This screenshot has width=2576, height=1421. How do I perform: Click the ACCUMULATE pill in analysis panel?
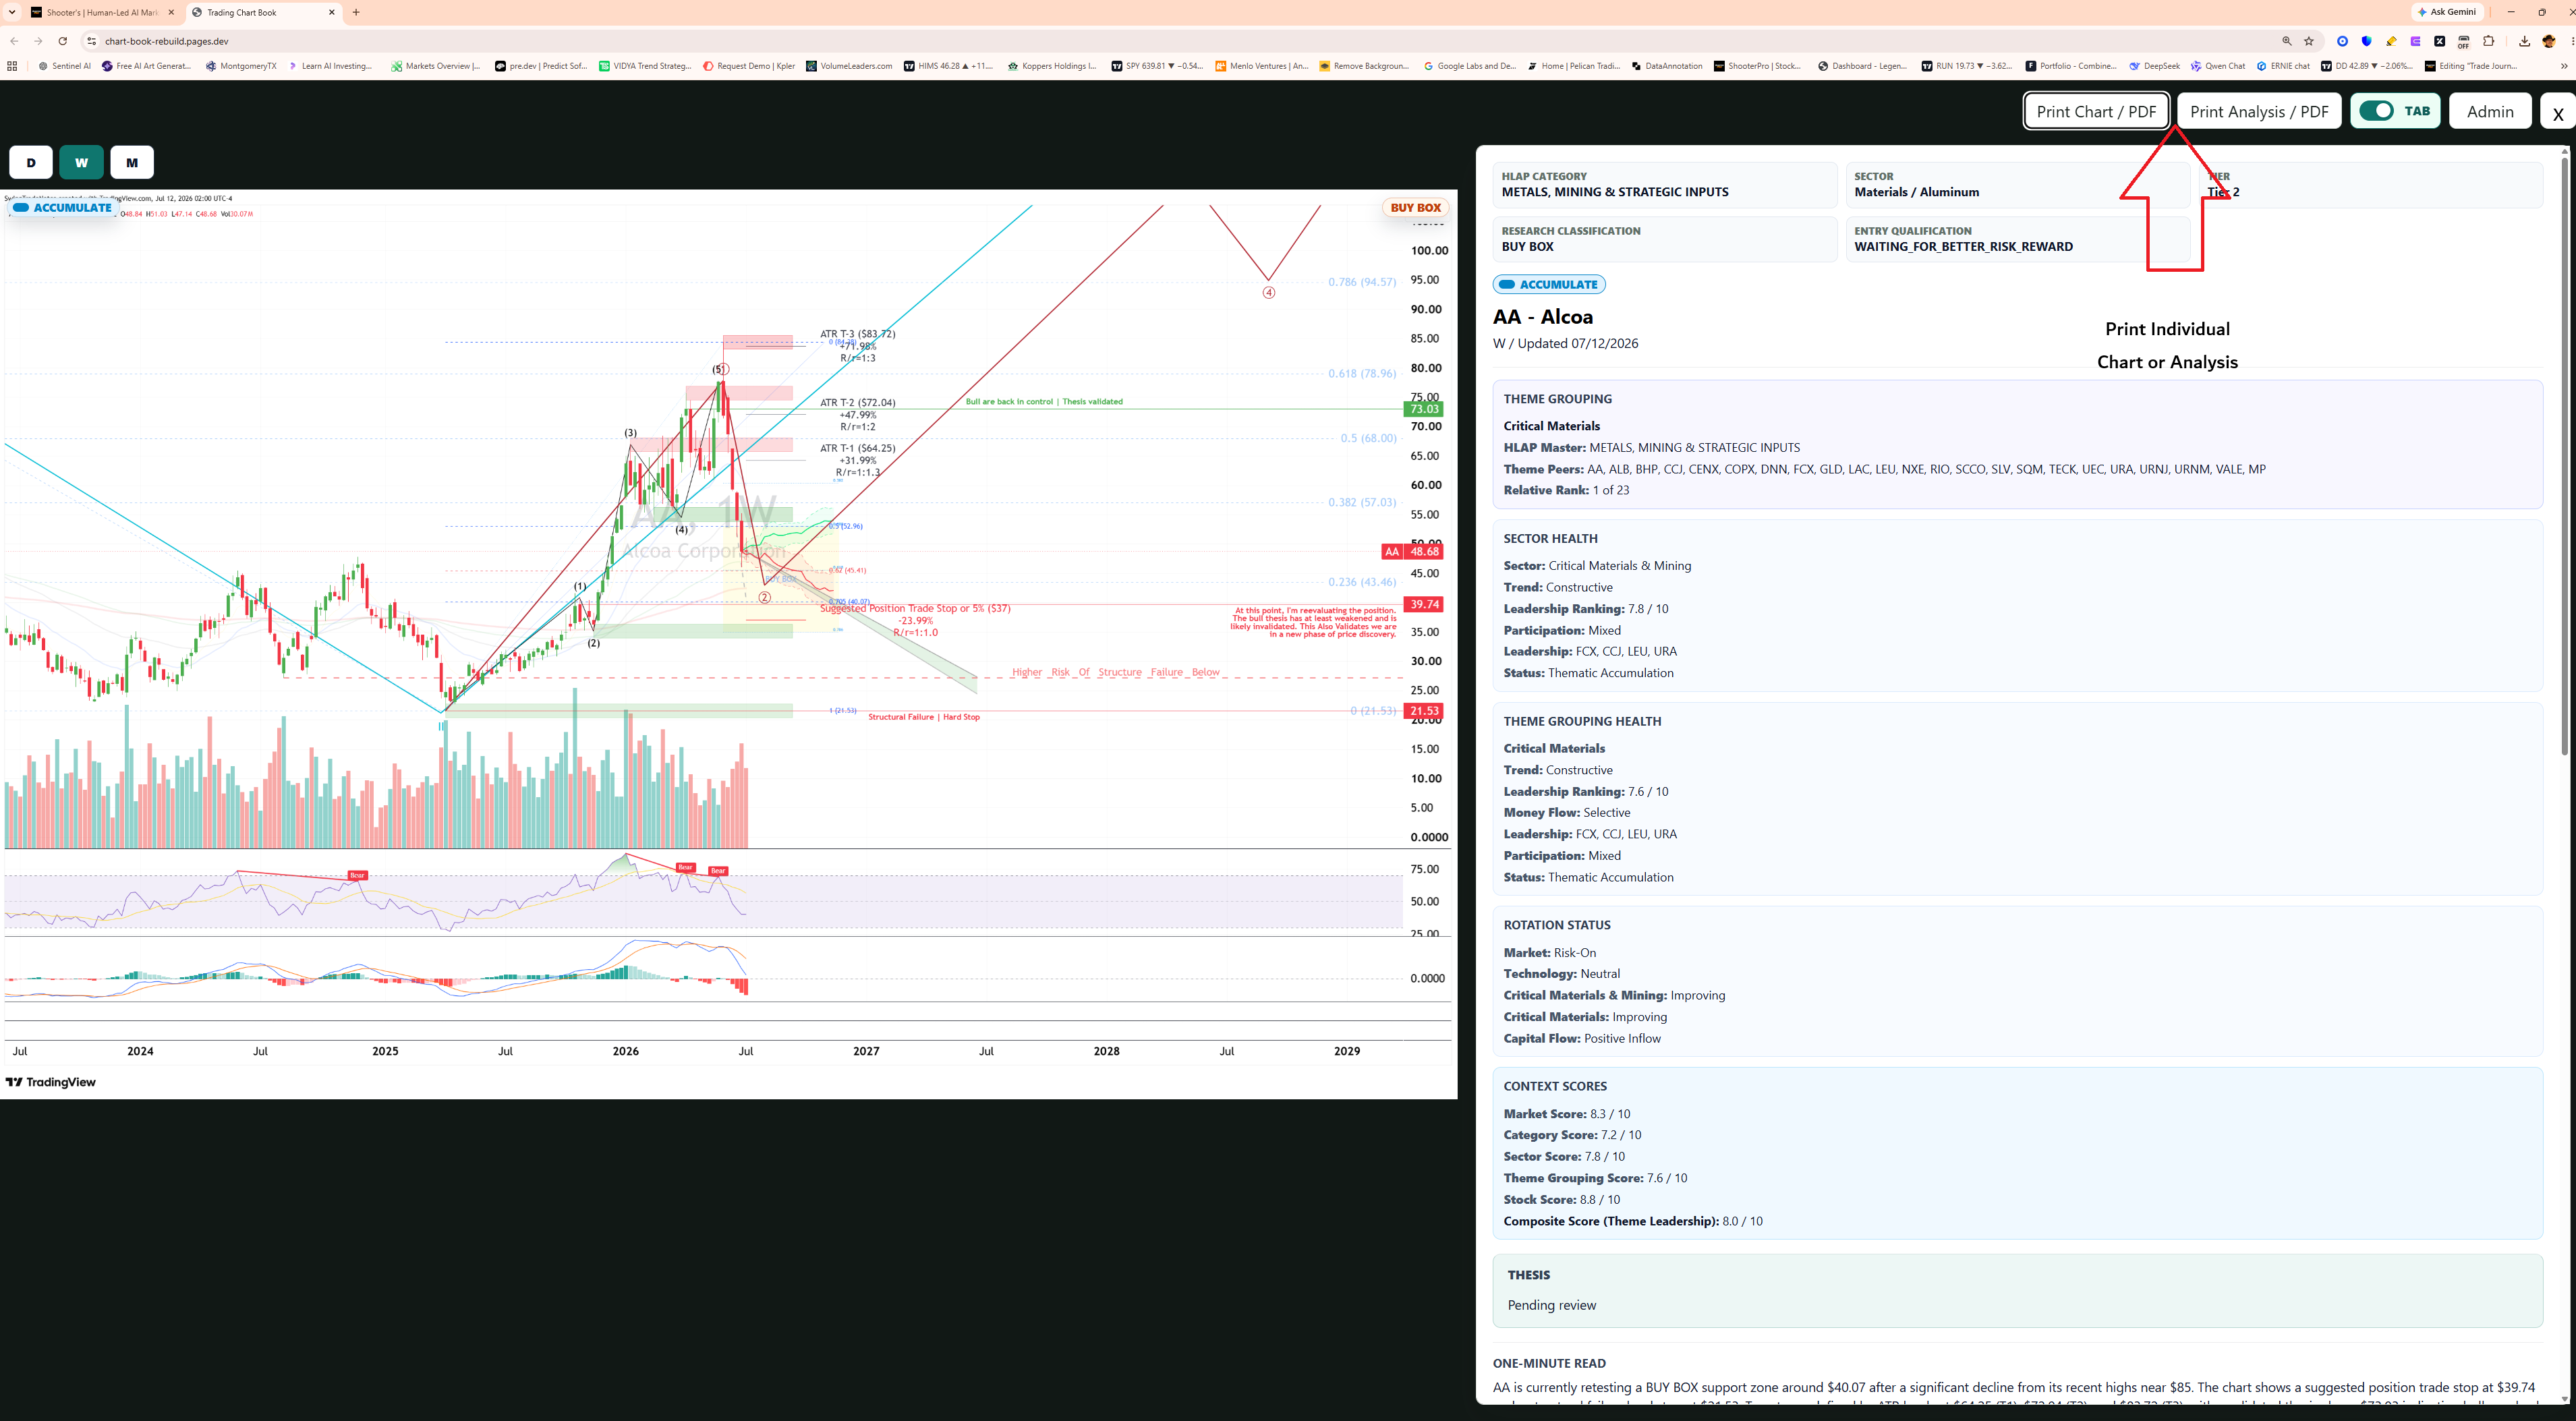click(1549, 284)
